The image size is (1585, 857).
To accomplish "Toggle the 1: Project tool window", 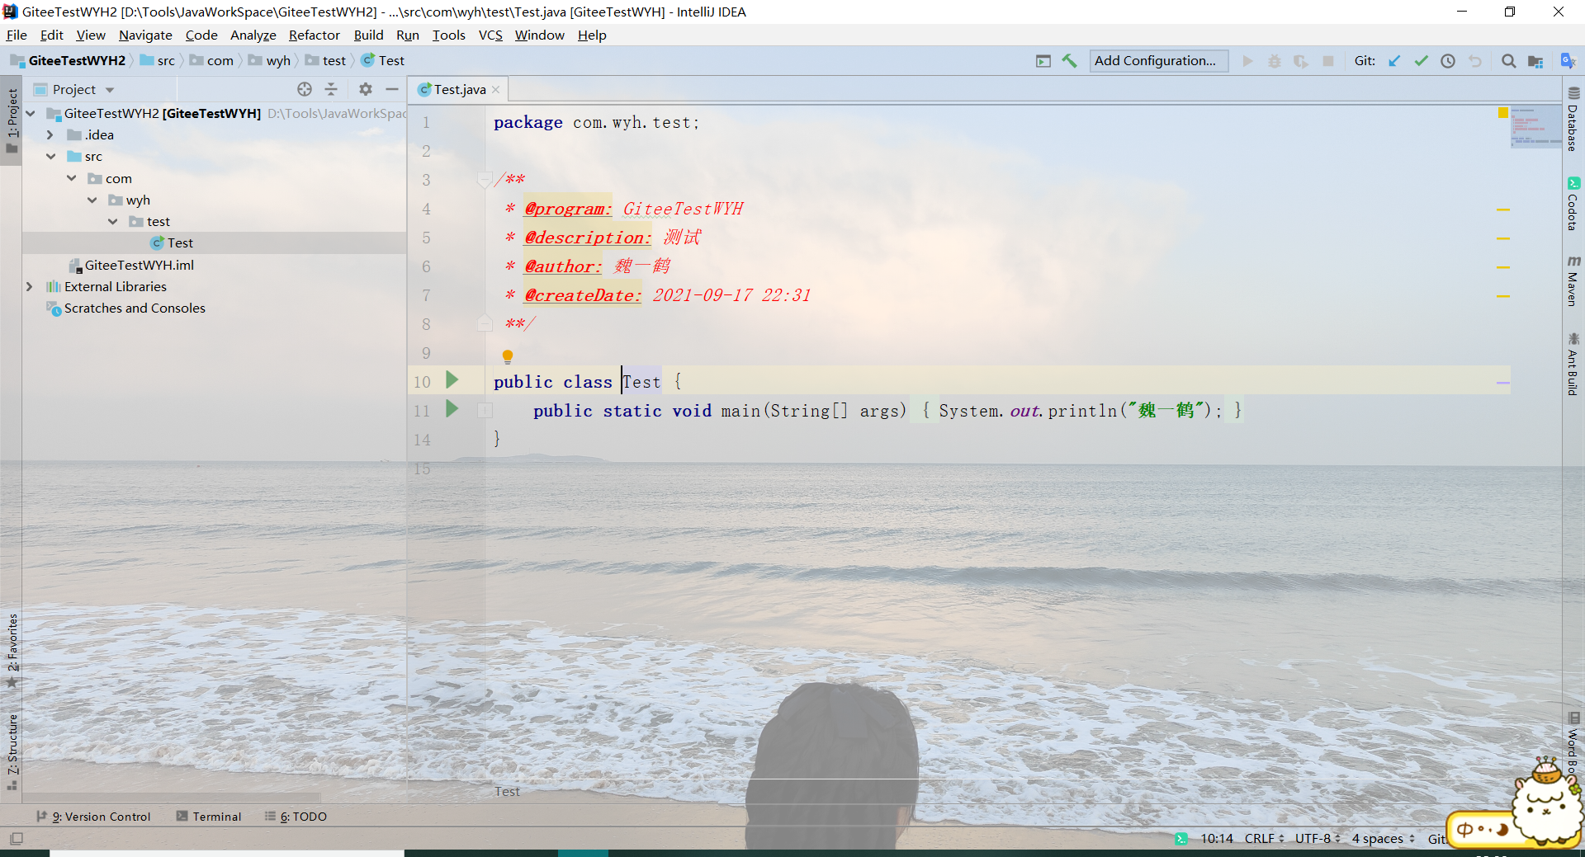I will [12, 120].
